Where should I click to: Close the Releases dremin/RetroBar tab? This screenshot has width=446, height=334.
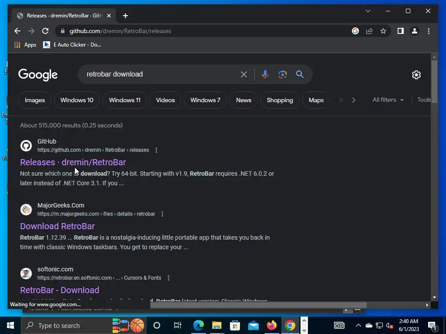coord(108,16)
